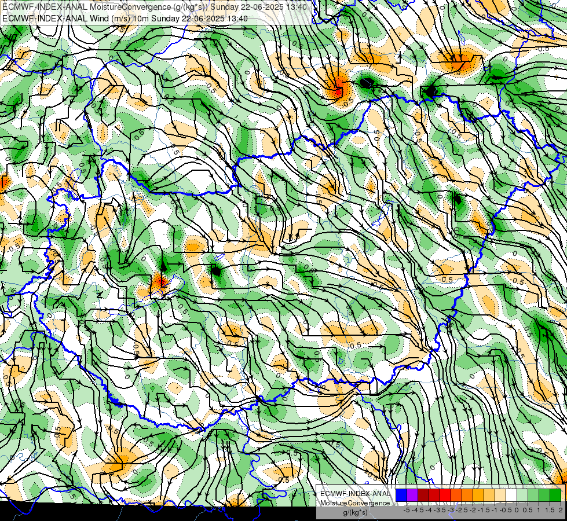This screenshot has height=521, width=567.
Task: Click the legend tick label -4.5
Action: point(418,510)
